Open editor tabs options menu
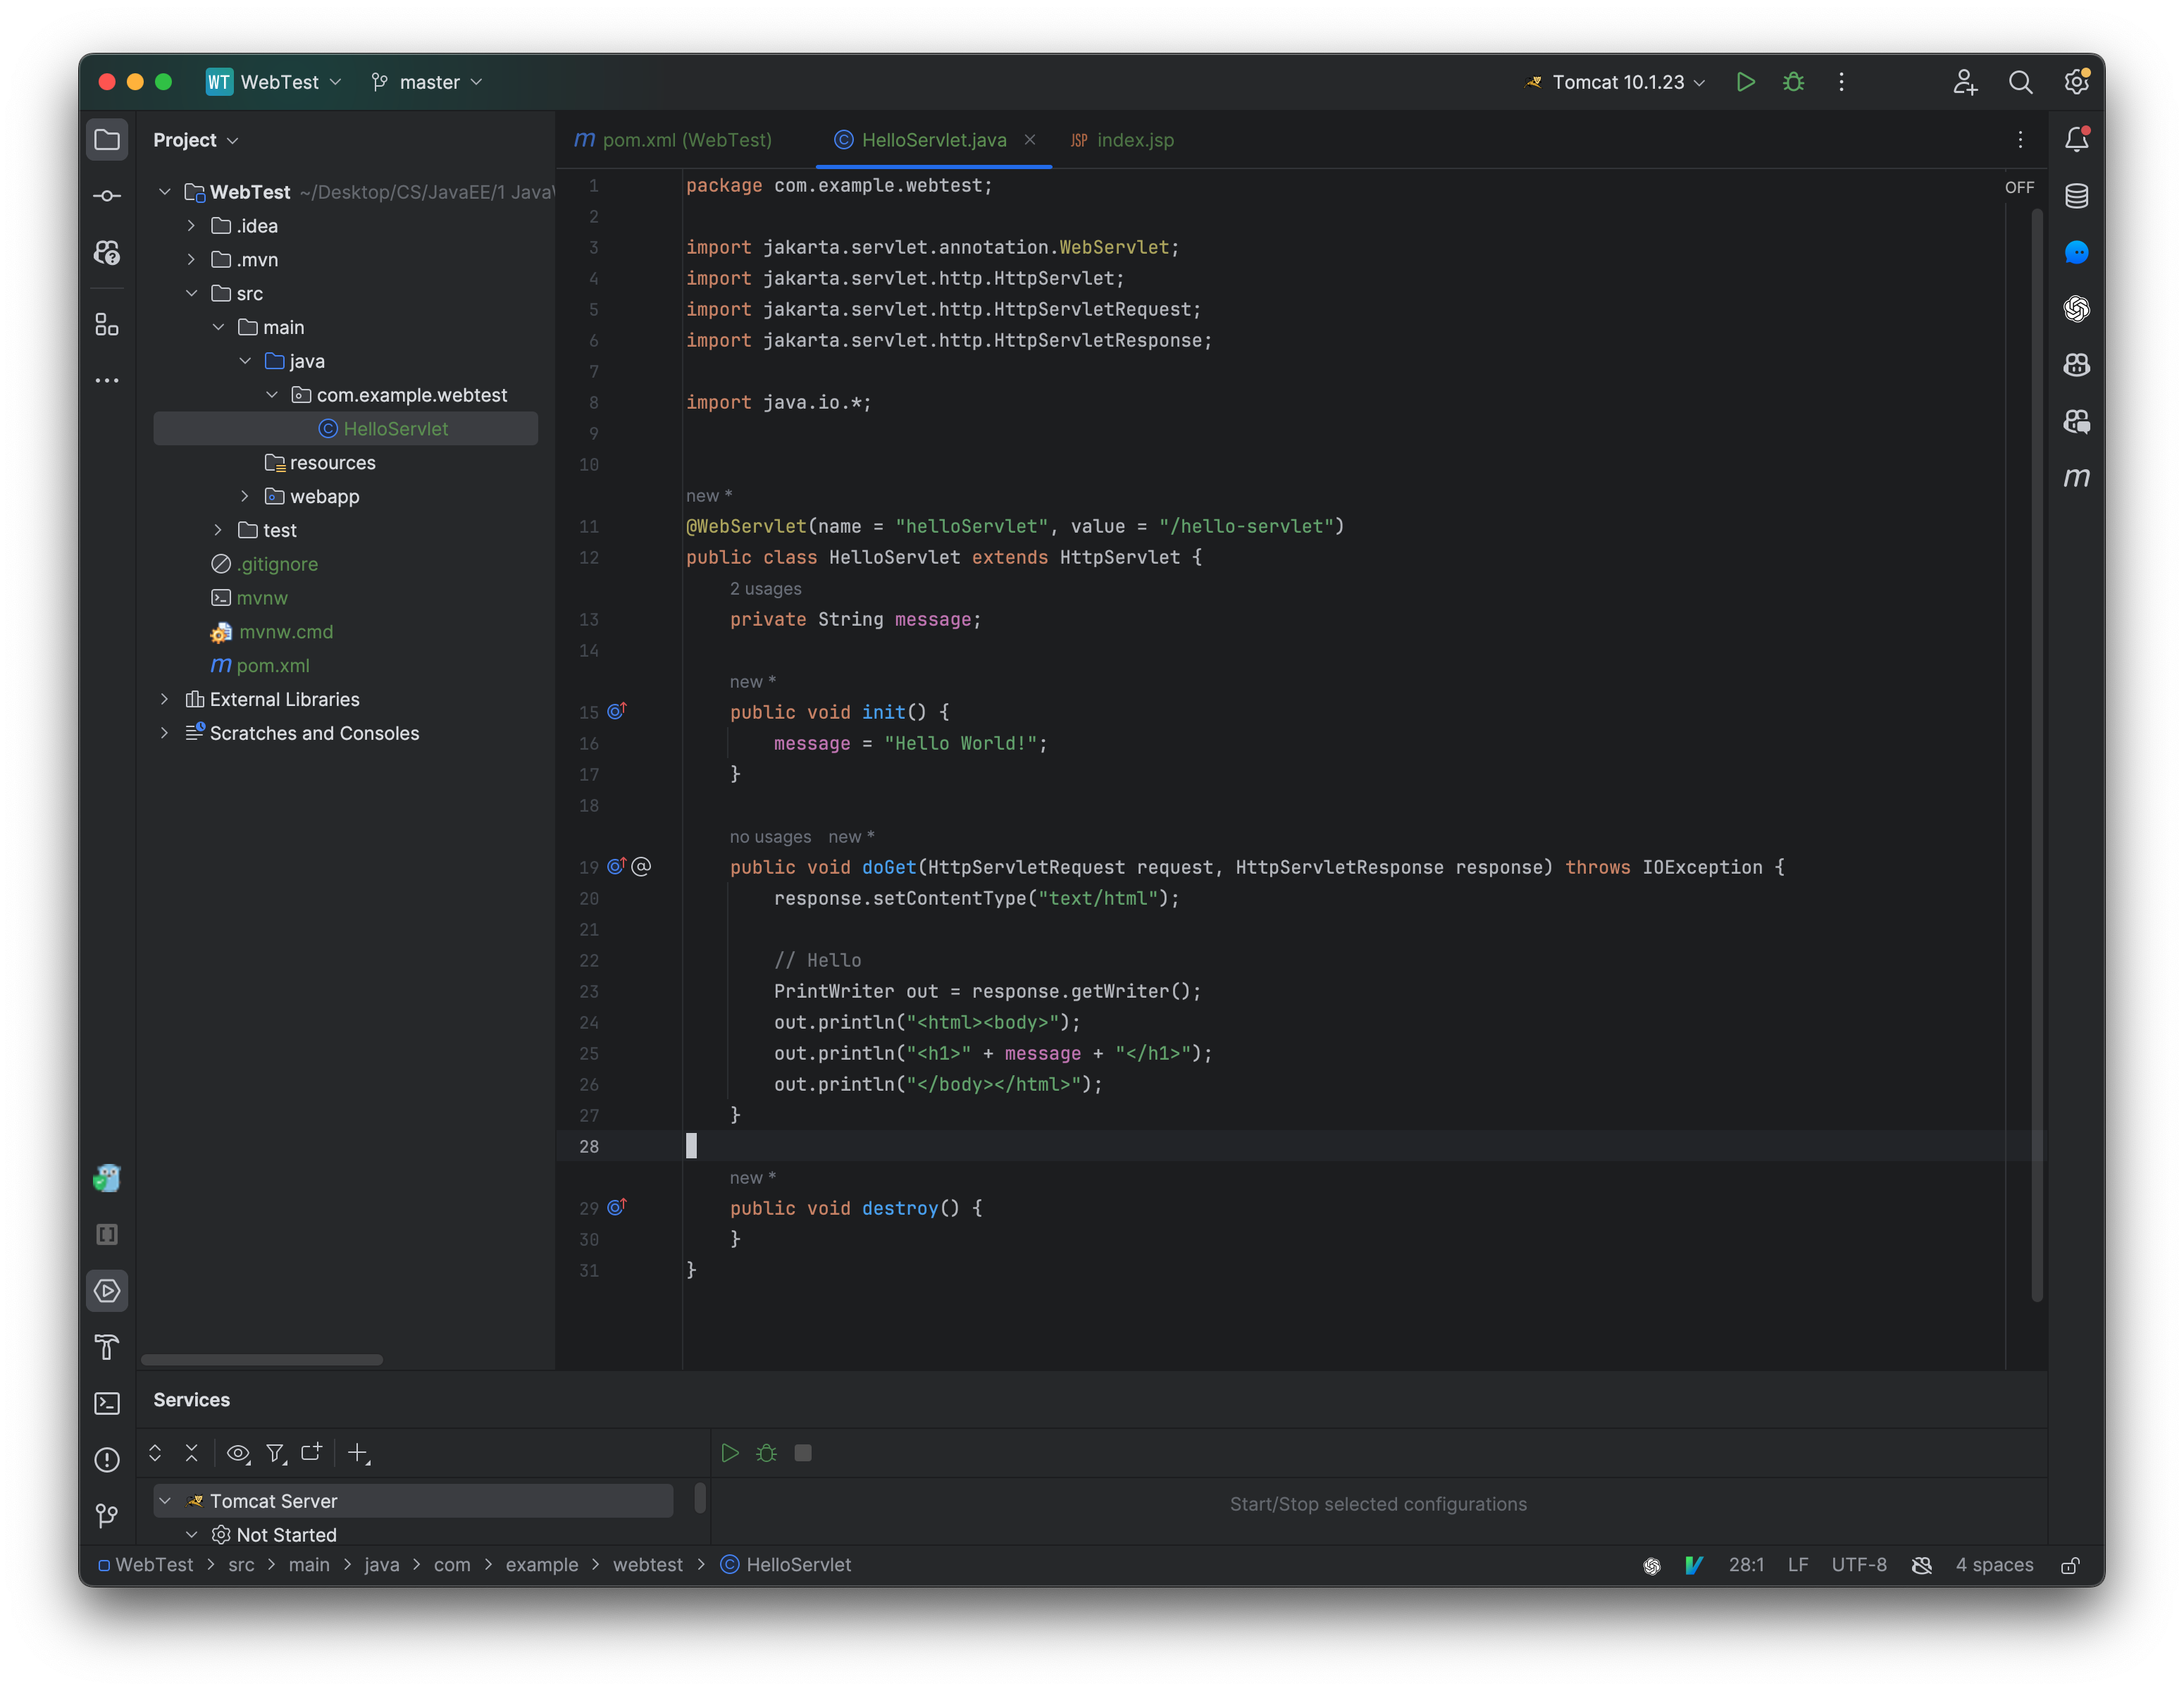2184x1691 pixels. tap(2020, 140)
